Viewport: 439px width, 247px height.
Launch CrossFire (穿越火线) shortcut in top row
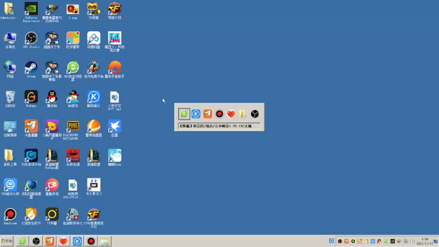click(x=115, y=9)
